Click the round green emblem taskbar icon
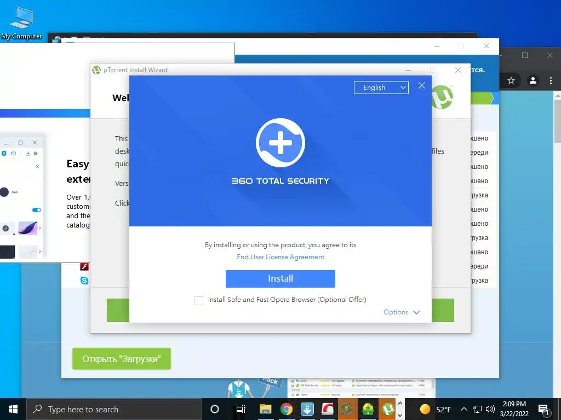The width and height of the screenshot is (561, 420). [x=347, y=409]
